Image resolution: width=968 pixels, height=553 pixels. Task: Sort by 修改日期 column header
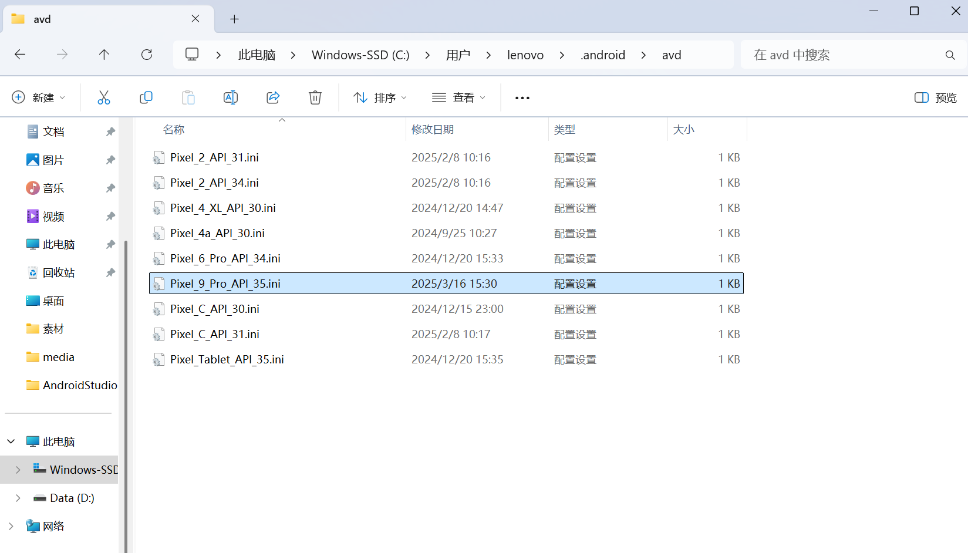coord(433,130)
